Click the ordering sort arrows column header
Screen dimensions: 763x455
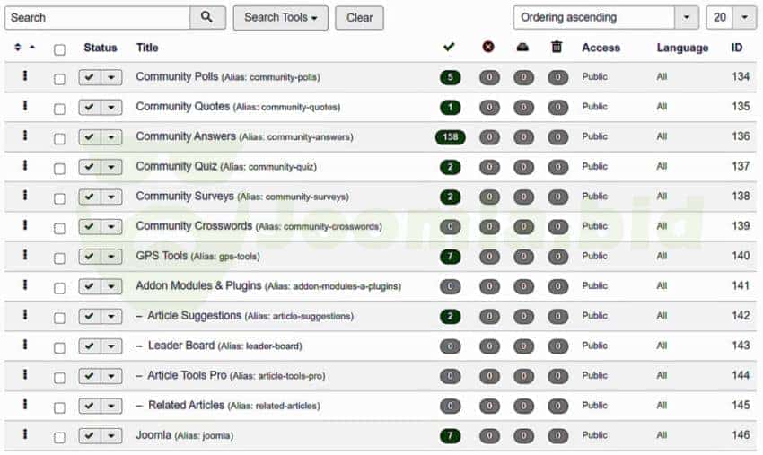point(24,48)
